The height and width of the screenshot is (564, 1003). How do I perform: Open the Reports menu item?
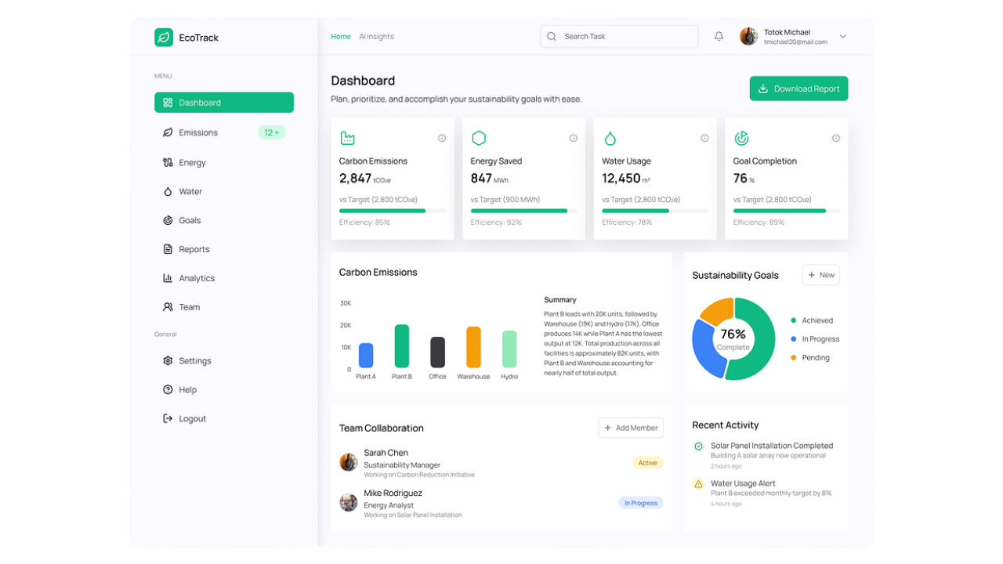[x=224, y=249]
